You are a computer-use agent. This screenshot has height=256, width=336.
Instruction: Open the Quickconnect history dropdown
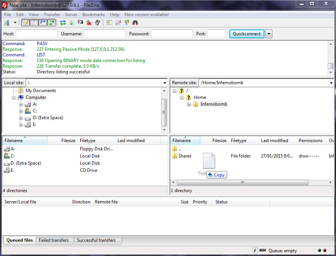[269, 34]
